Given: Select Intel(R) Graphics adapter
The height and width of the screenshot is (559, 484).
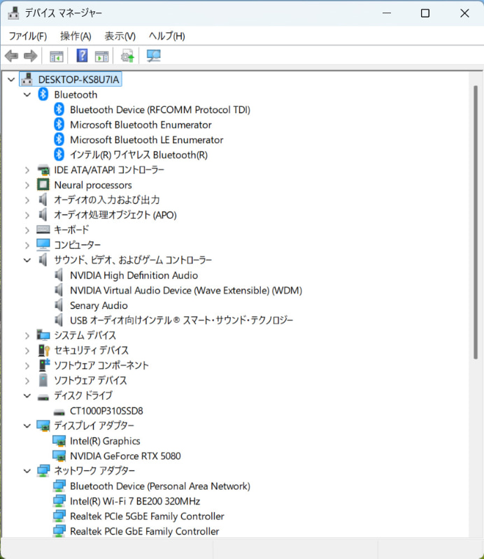Looking at the screenshot, I should 105,441.
